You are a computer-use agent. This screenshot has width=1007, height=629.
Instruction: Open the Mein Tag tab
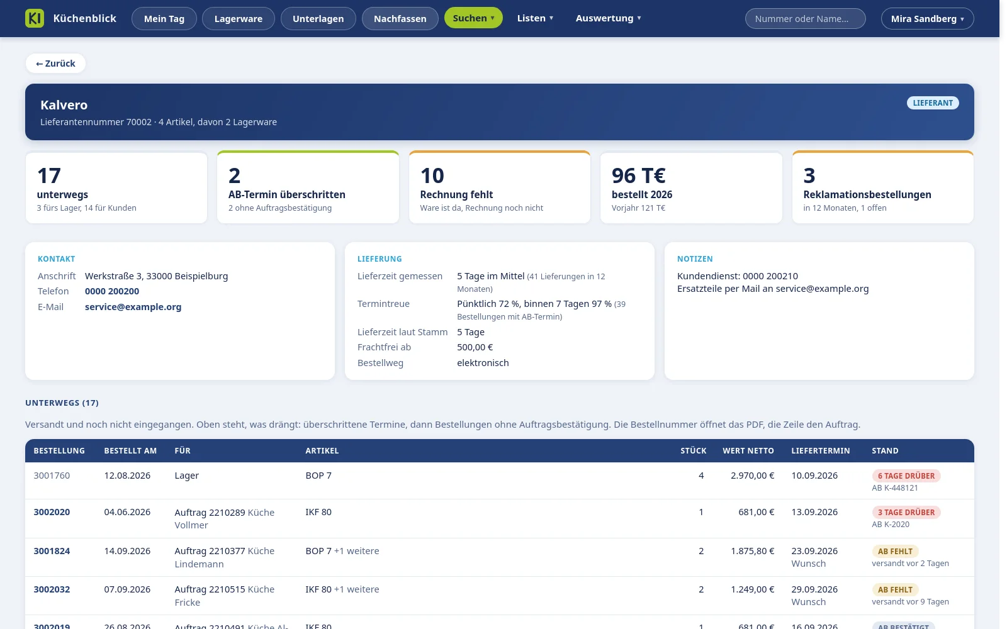coord(164,19)
